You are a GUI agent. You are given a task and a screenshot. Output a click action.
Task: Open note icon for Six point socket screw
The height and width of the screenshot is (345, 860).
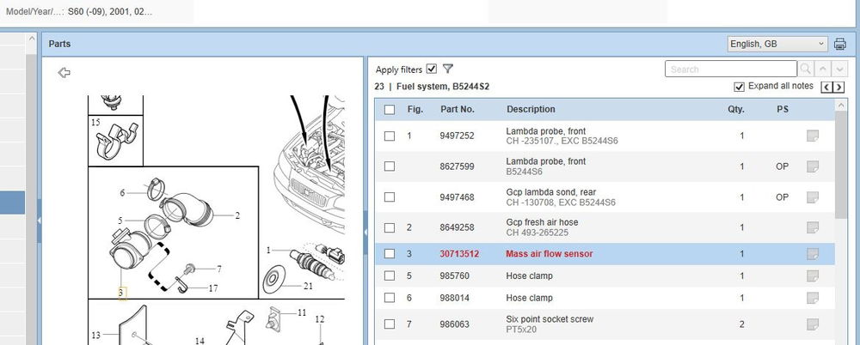(812, 324)
